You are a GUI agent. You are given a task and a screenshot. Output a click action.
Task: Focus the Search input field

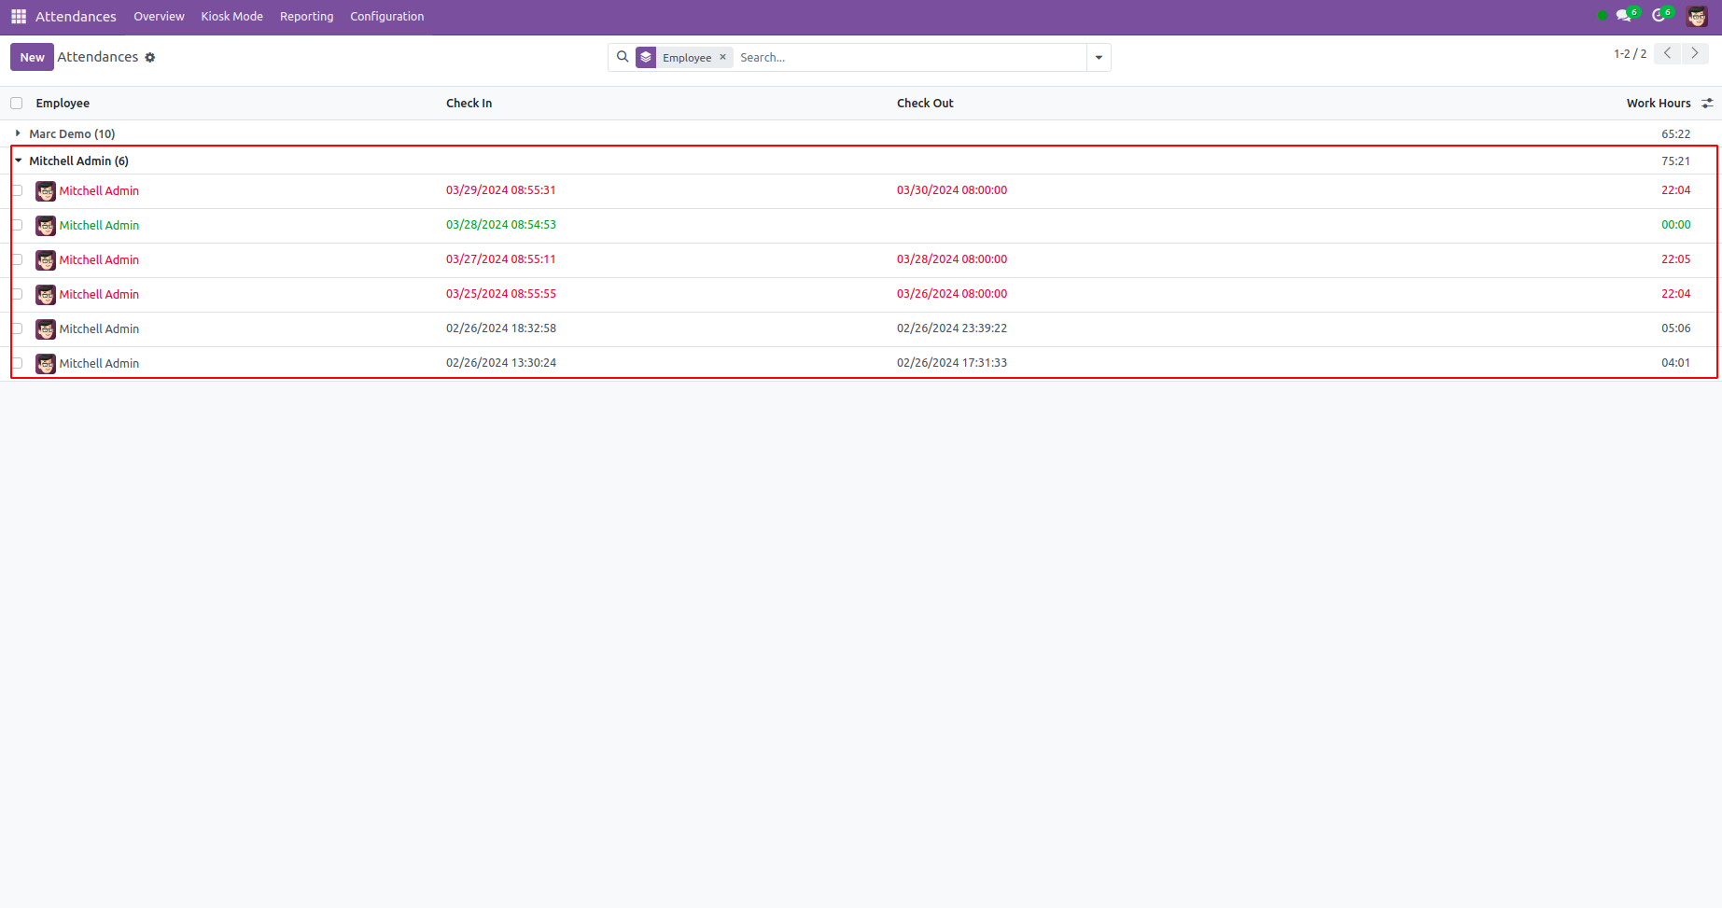tap(909, 58)
